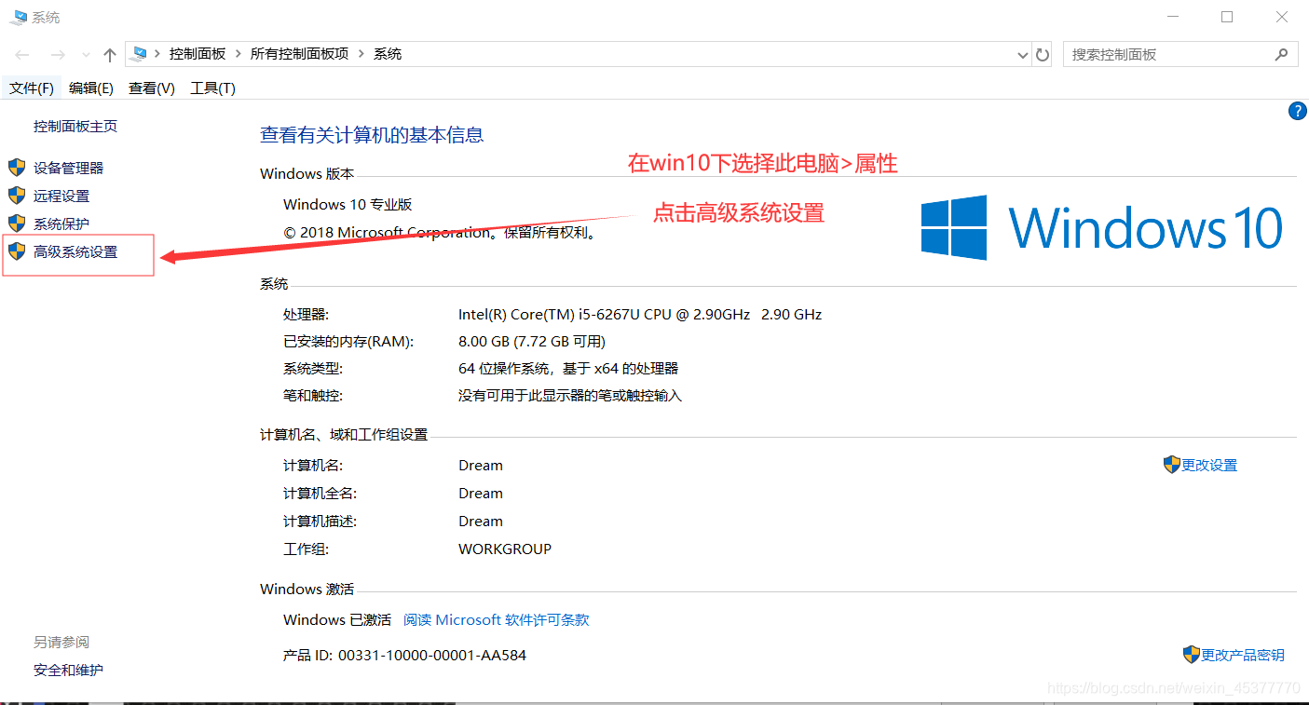
Task: Select 所有控制面板项 in the breadcrumb path
Action: coord(299,54)
